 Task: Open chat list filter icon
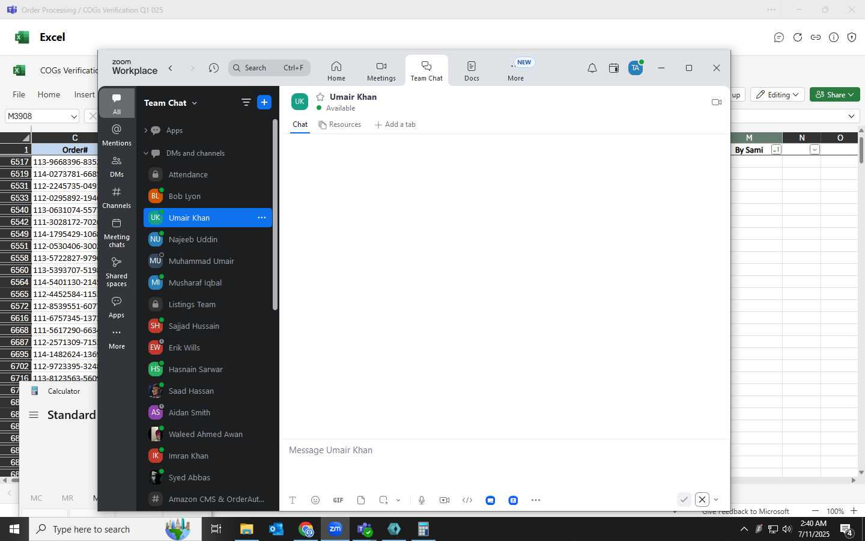click(x=246, y=102)
